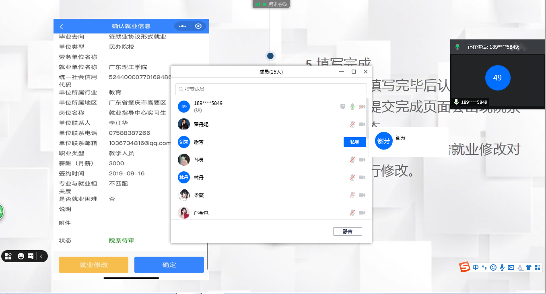Toggle my own camera in member list

point(362,107)
